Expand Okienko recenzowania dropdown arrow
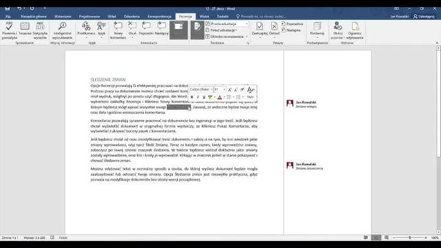Viewport: 441px width, 248px height. 247,37
